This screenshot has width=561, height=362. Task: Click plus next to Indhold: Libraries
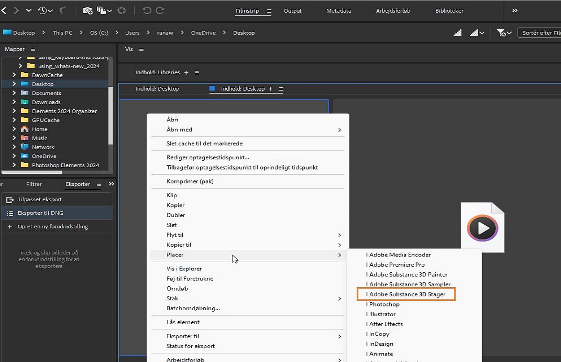click(186, 73)
